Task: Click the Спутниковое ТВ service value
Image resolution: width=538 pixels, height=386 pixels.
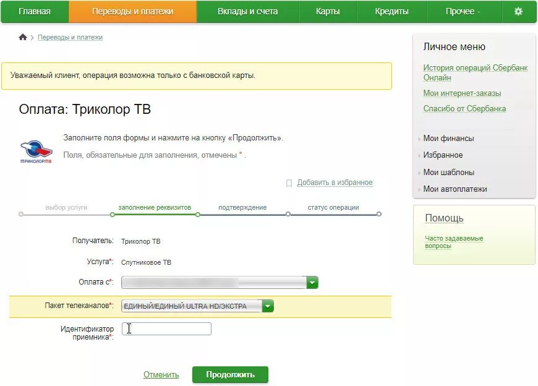Action: coord(146,262)
